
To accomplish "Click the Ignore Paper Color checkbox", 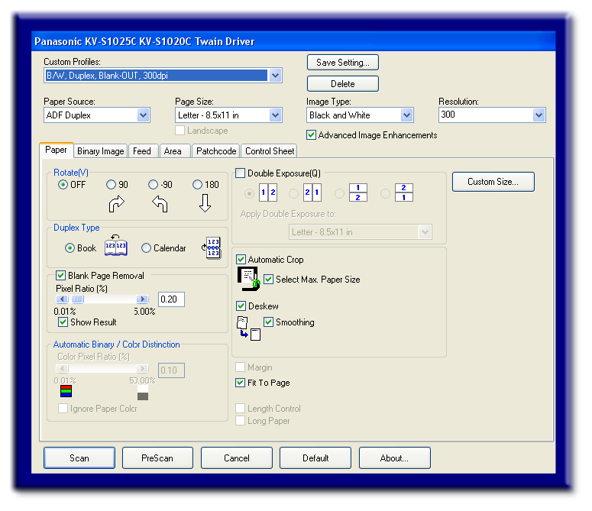I will coord(63,409).
